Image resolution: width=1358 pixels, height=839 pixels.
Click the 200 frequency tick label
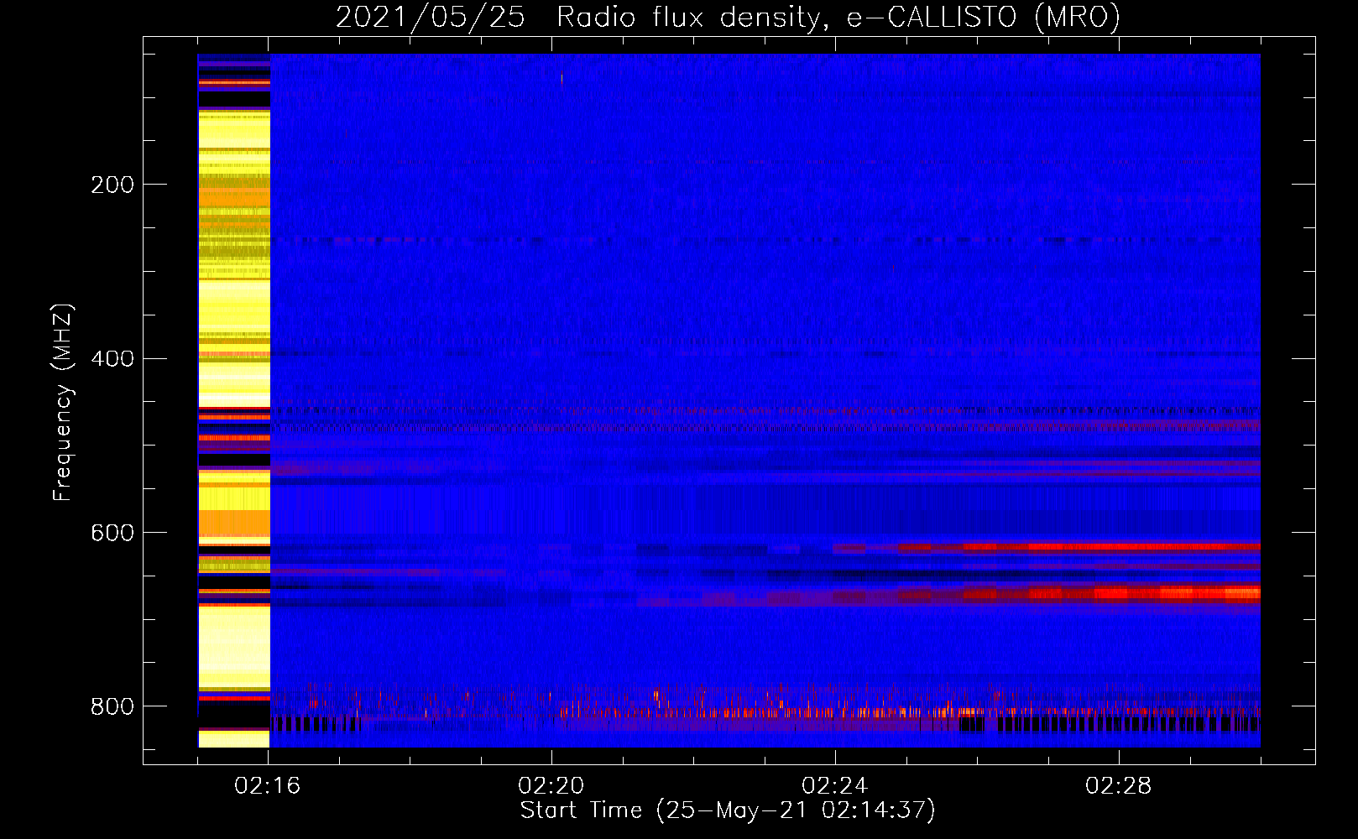coord(112,185)
